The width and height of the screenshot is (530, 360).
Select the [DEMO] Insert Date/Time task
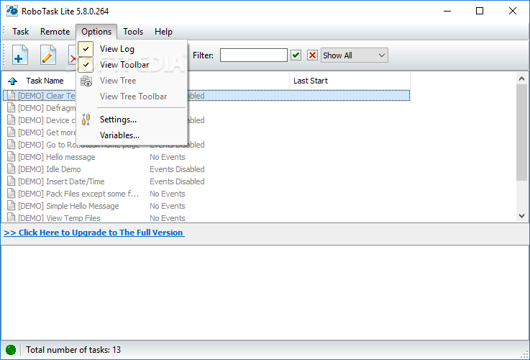(61, 181)
